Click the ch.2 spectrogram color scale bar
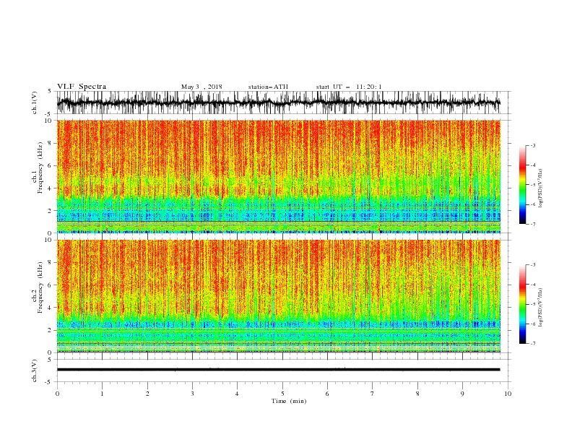 pyautogui.click(x=522, y=304)
